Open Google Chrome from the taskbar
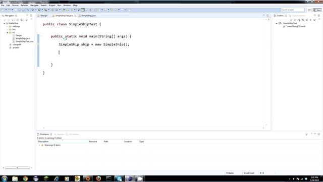Image resolution: width=323 pixels, height=182 pixels. point(25,178)
